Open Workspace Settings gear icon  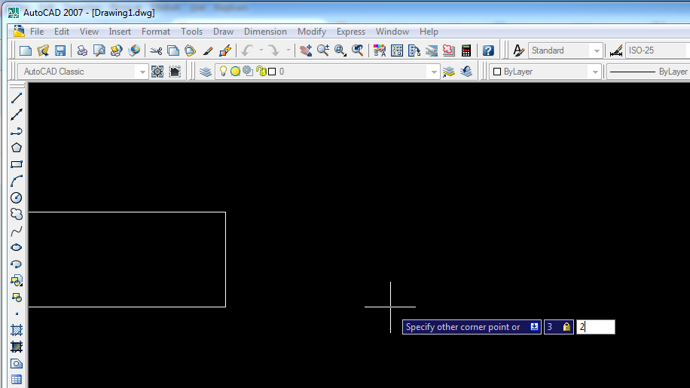point(157,72)
